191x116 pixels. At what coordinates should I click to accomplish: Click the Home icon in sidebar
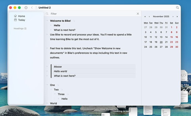tap(15, 16)
